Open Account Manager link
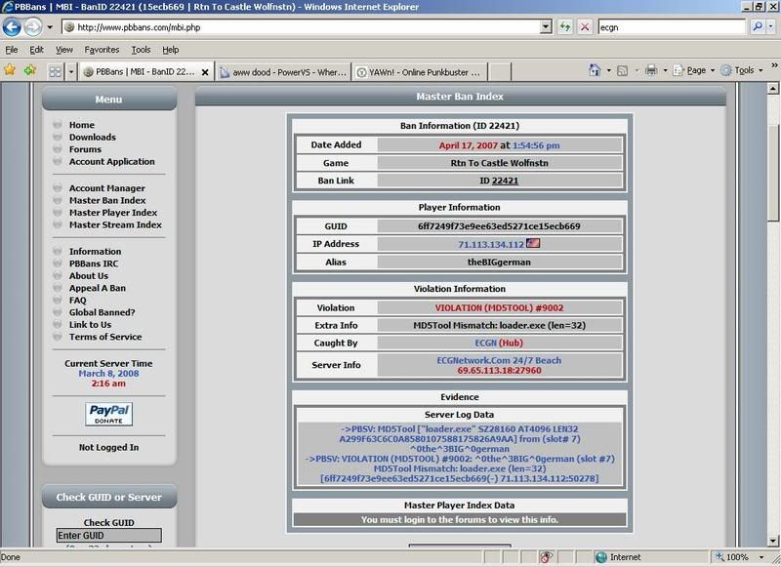781x567 pixels. click(x=107, y=188)
